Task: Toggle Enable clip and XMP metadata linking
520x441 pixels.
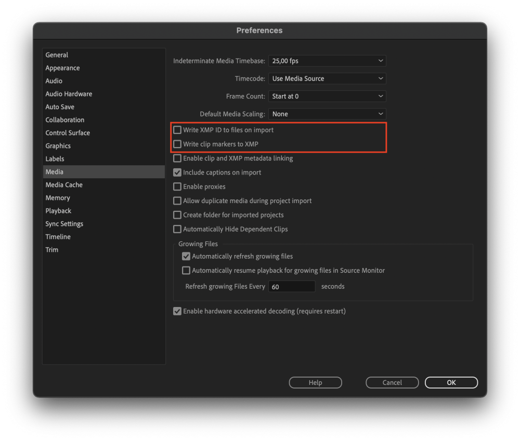Action: point(178,158)
